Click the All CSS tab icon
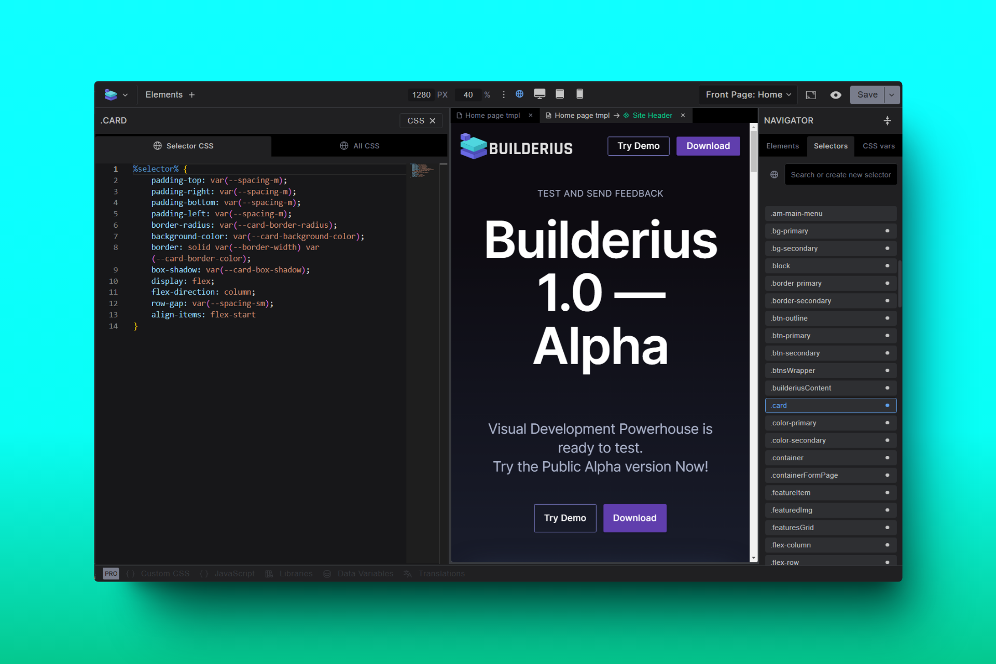The image size is (996, 664). [344, 145]
